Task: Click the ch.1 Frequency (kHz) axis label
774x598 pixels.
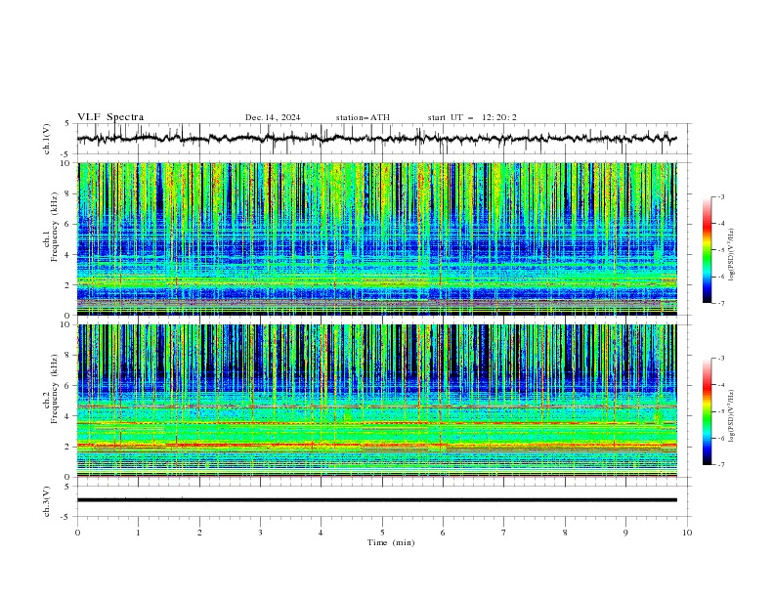Action: (51, 227)
